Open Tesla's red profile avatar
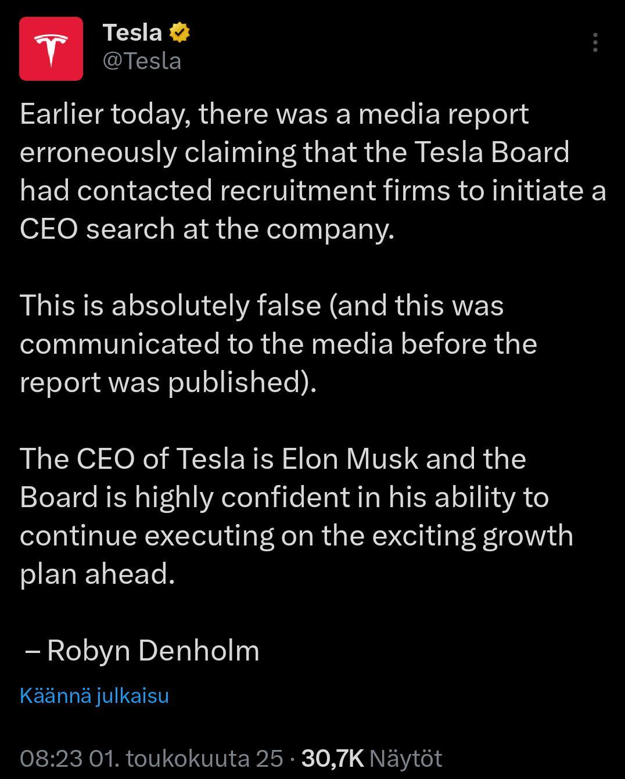The width and height of the screenshot is (625, 779). [x=51, y=49]
